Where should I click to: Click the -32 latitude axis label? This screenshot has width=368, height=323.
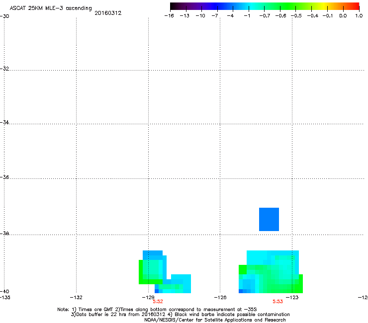[x=4, y=69]
